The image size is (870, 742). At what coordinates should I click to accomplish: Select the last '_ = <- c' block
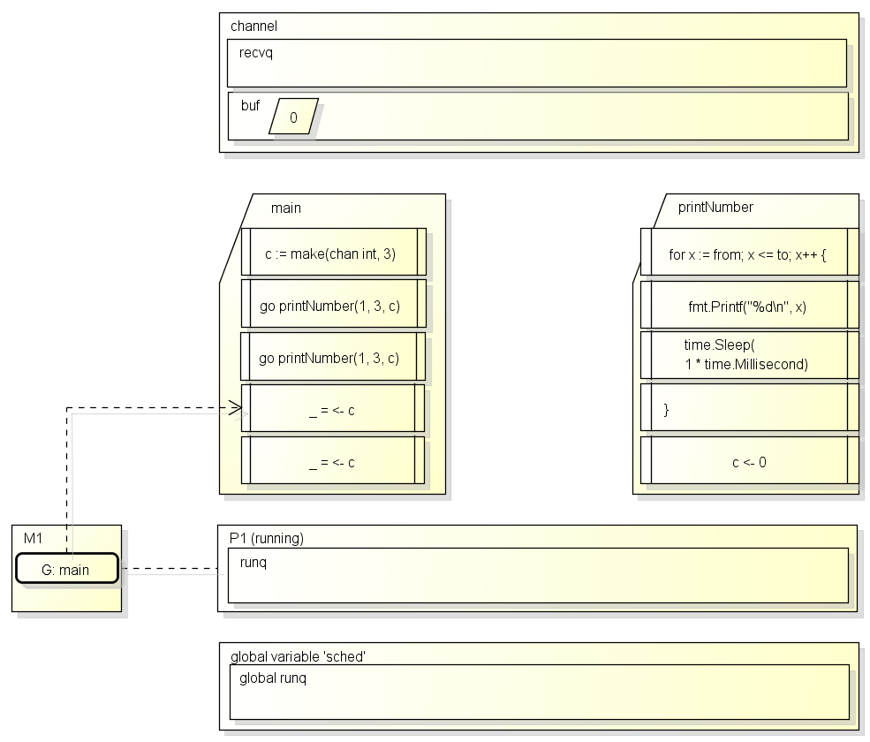(x=333, y=460)
